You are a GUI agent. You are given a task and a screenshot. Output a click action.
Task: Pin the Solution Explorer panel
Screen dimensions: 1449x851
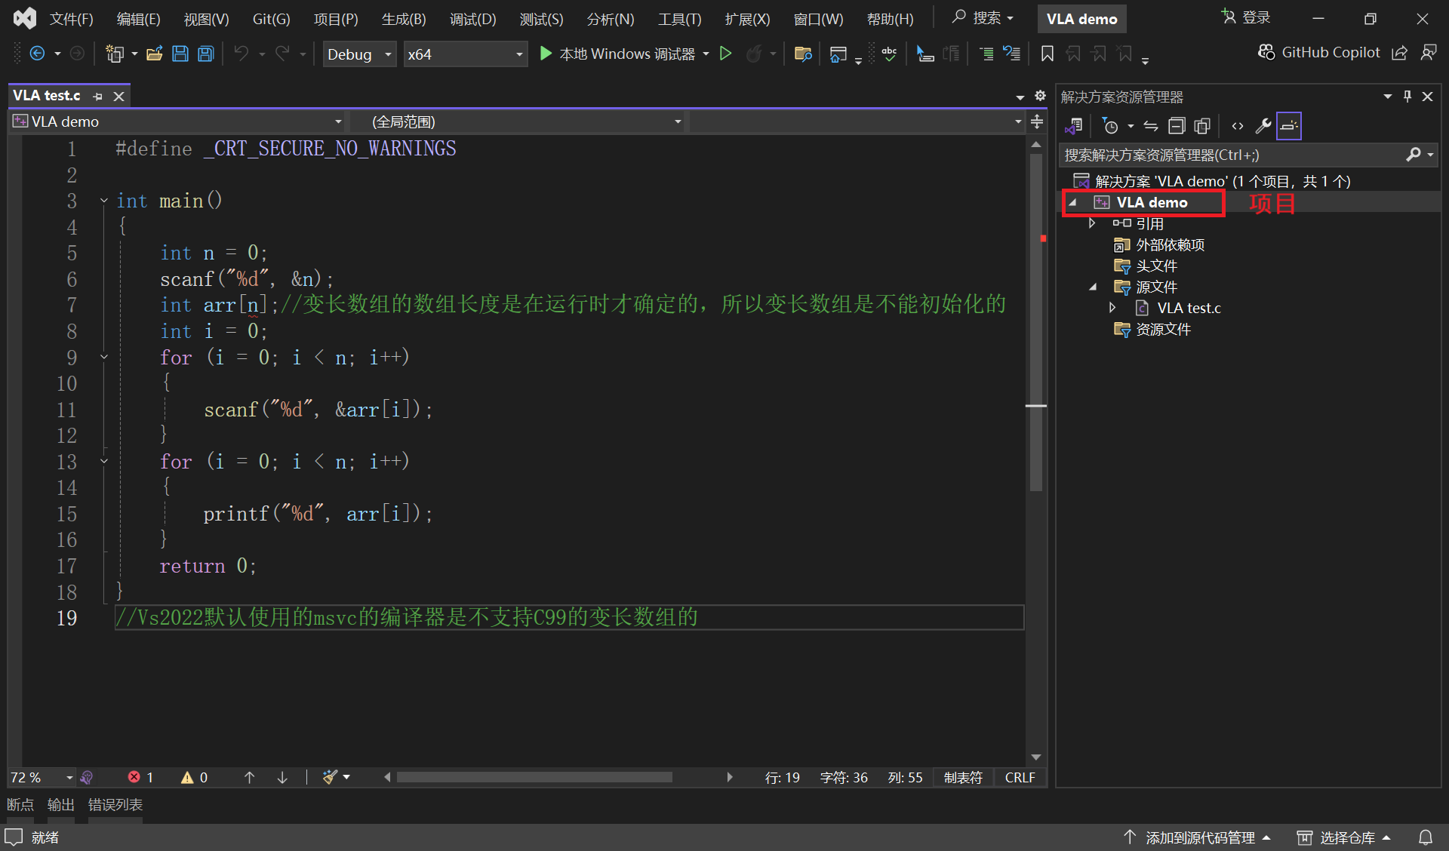[x=1406, y=96]
